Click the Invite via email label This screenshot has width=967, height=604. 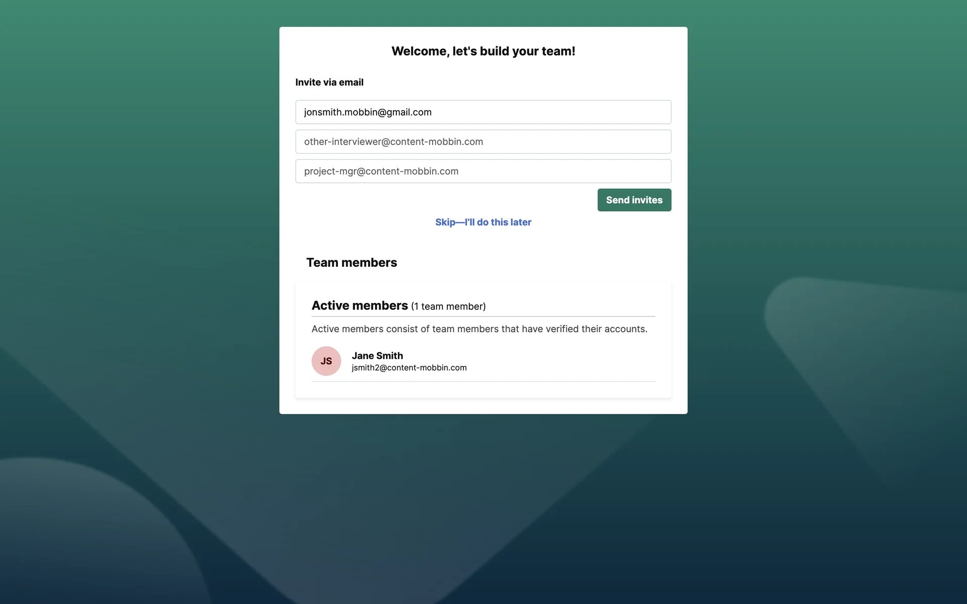pyautogui.click(x=329, y=82)
